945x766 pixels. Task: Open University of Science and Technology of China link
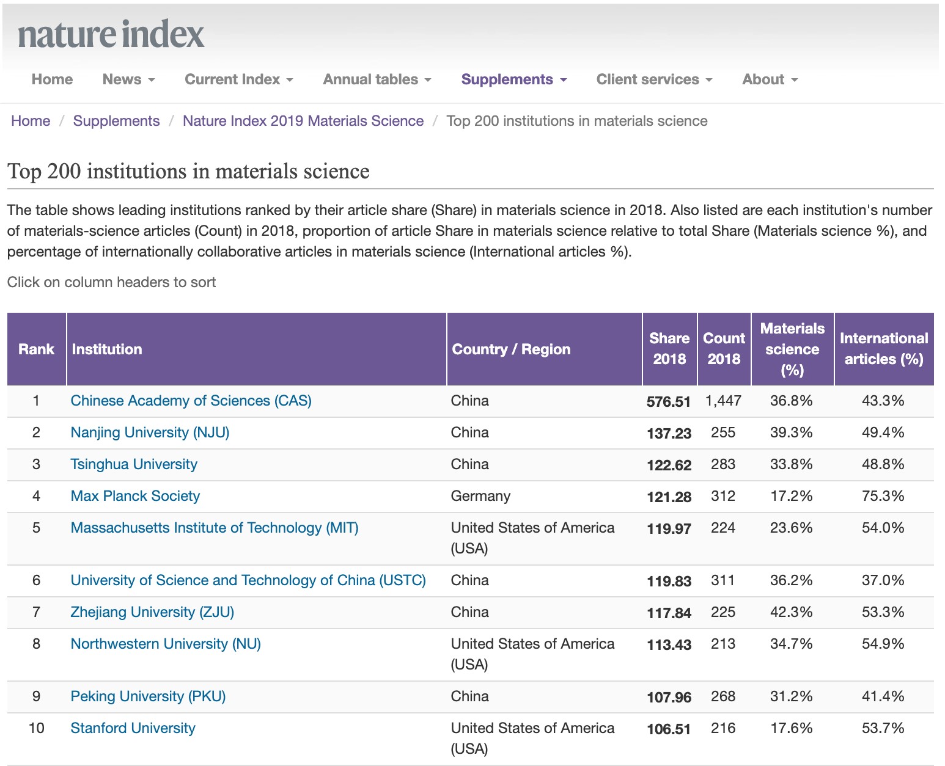tap(248, 580)
